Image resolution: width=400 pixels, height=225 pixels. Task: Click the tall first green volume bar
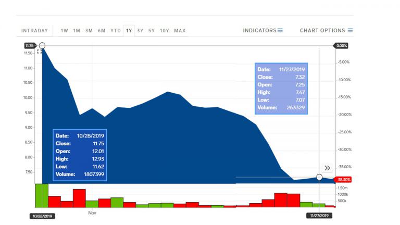coord(42,196)
